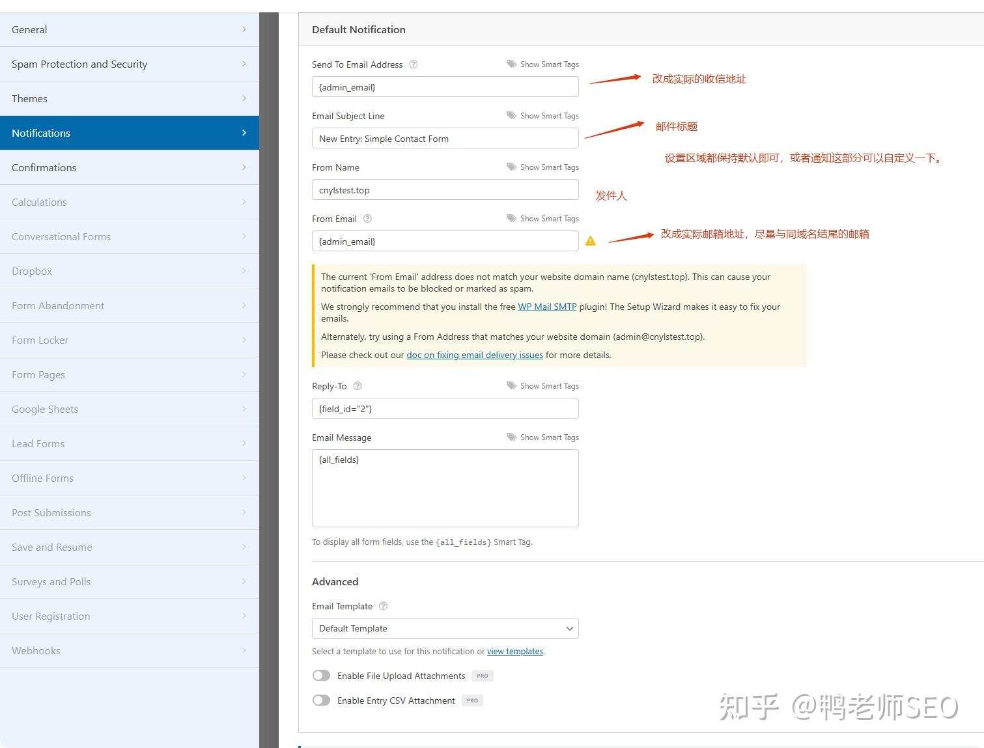Click the help icon beside Email Template
Image resolution: width=984 pixels, height=748 pixels.
pyautogui.click(x=383, y=605)
